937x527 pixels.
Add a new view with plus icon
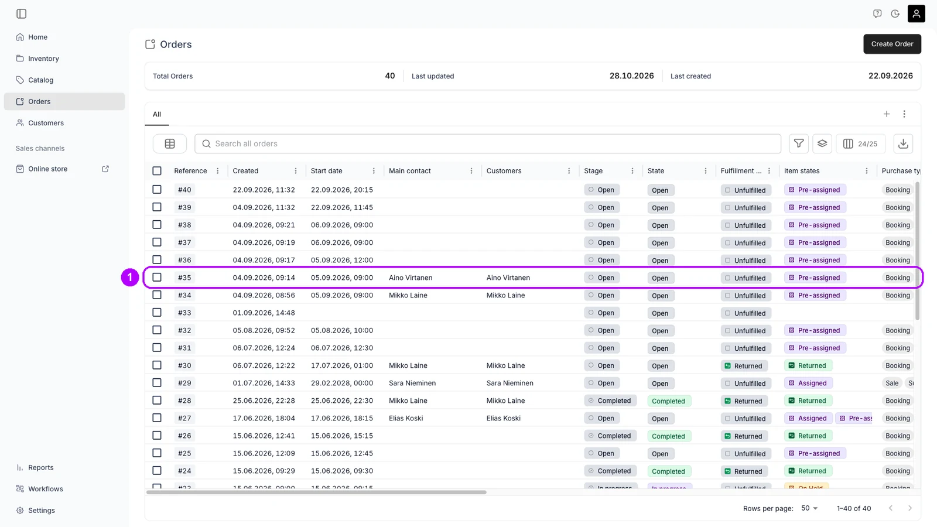(887, 114)
